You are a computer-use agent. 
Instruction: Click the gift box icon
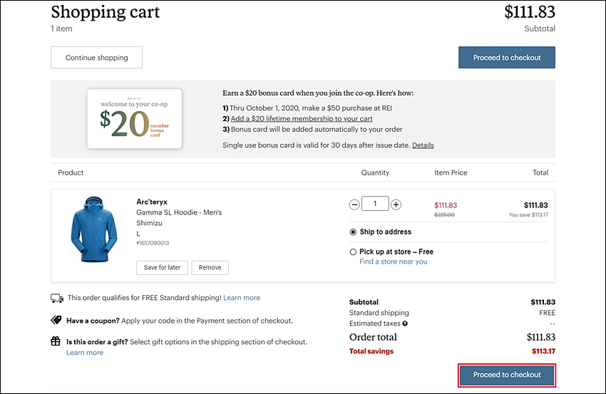click(x=56, y=341)
